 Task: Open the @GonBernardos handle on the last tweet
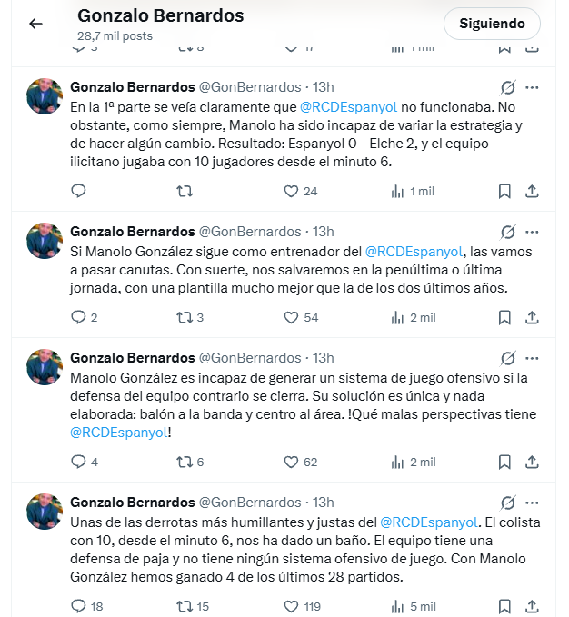click(x=250, y=503)
